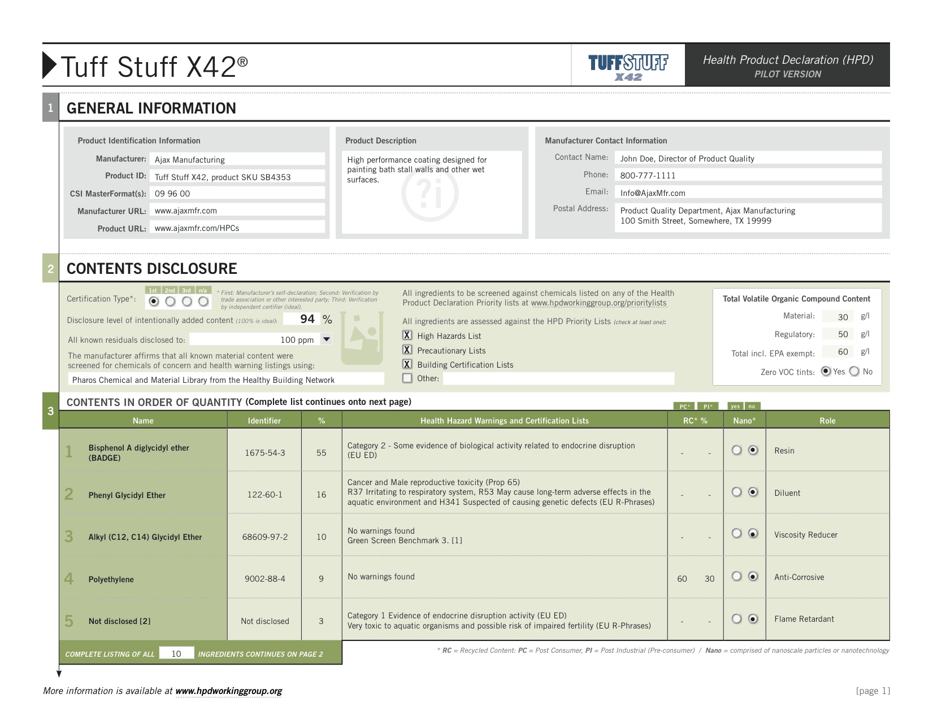Click the section 3 badge beside Contents in Quantity

click(51, 411)
